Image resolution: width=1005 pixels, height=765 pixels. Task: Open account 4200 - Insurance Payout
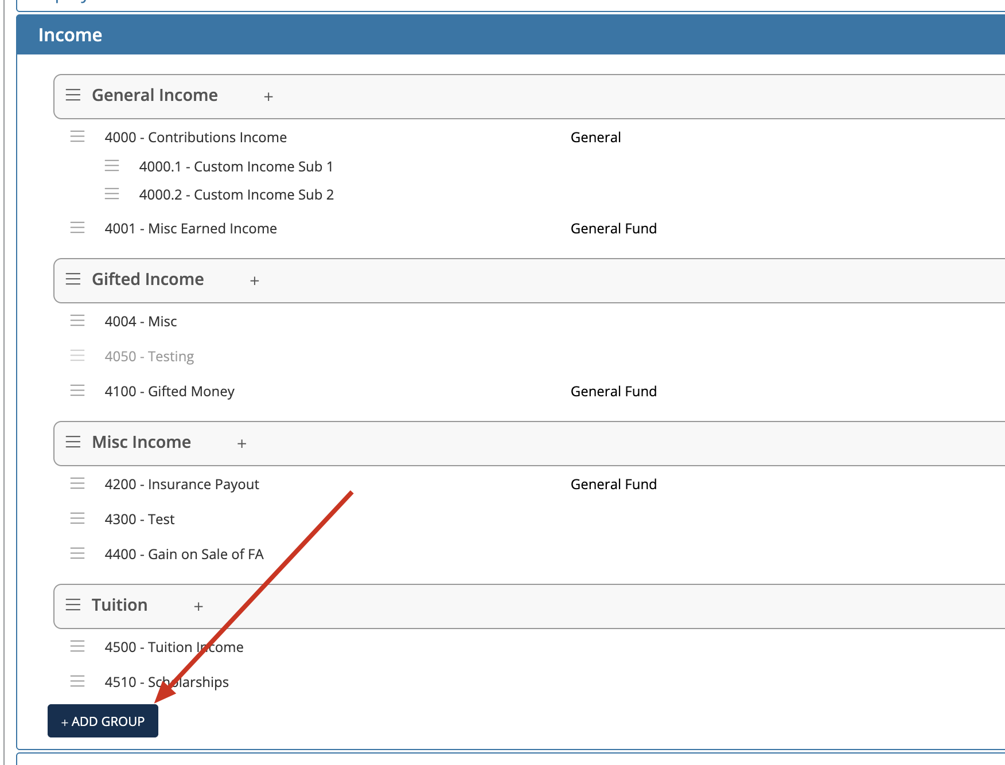point(182,485)
